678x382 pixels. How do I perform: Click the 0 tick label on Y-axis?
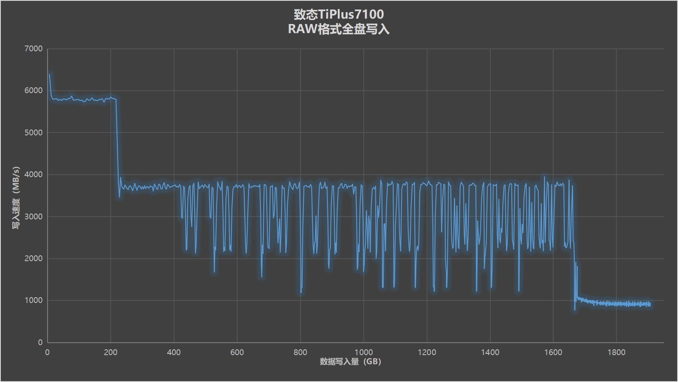[x=40, y=342]
